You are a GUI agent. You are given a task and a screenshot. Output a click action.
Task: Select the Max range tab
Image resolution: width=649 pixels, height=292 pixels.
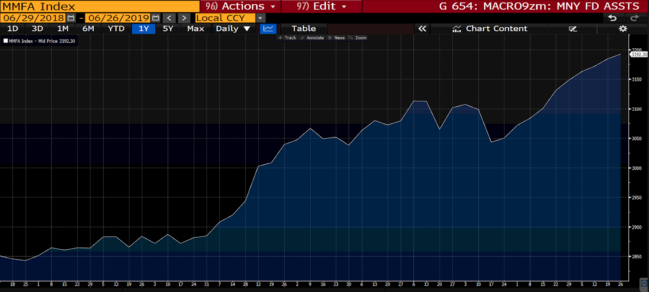[x=196, y=28]
